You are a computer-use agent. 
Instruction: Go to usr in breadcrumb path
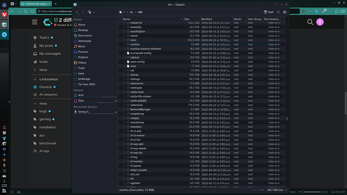131,12
